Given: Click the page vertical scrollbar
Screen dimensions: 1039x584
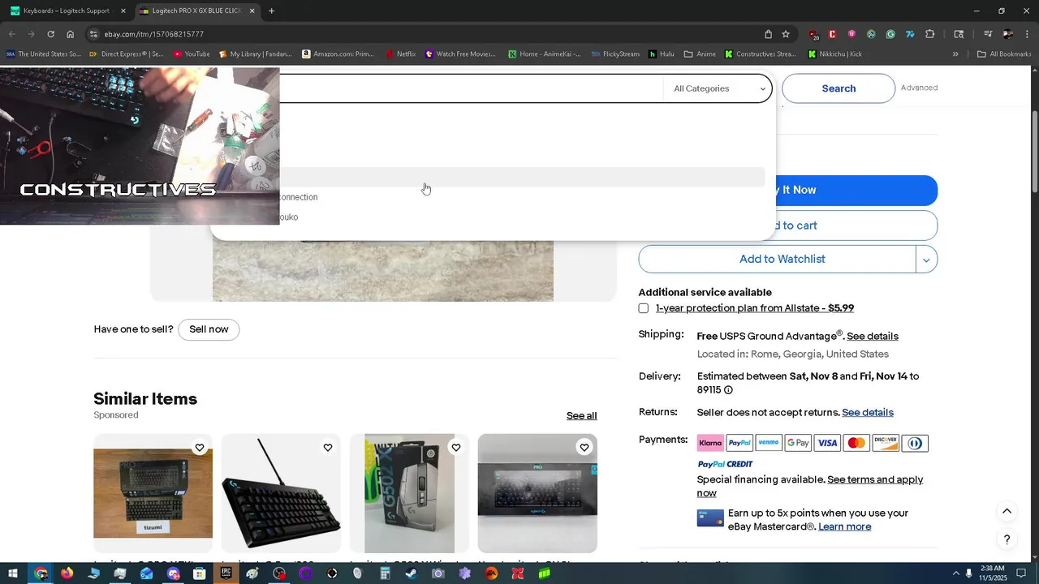Looking at the screenshot, I should click(x=1035, y=150).
